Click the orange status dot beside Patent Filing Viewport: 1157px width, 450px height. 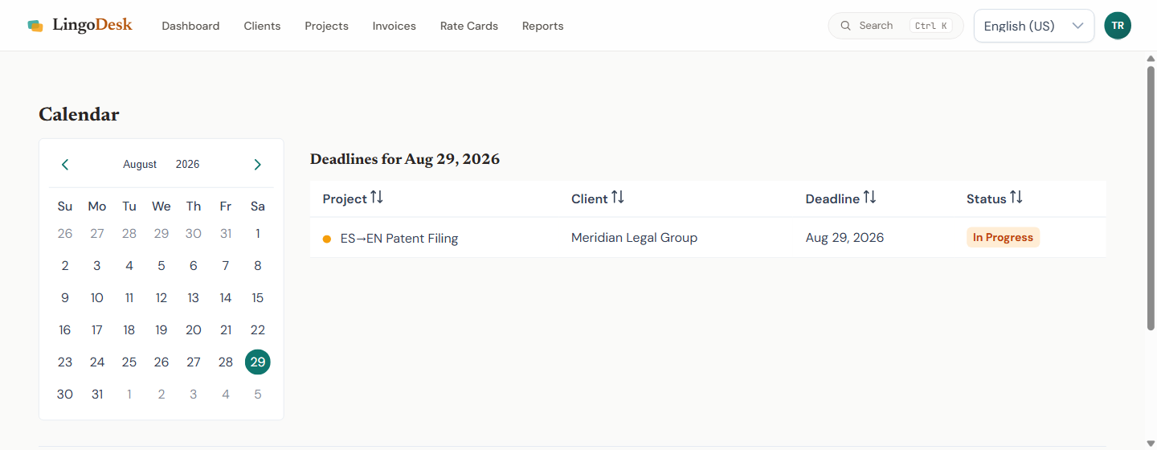coord(327,239)
